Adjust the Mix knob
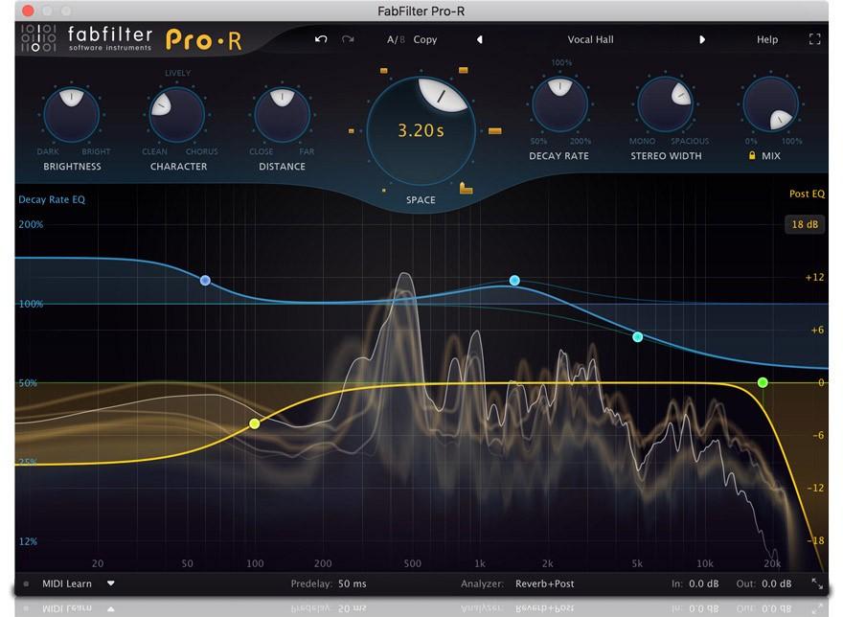This screenshot has width=843, height=617. (770, 103)
